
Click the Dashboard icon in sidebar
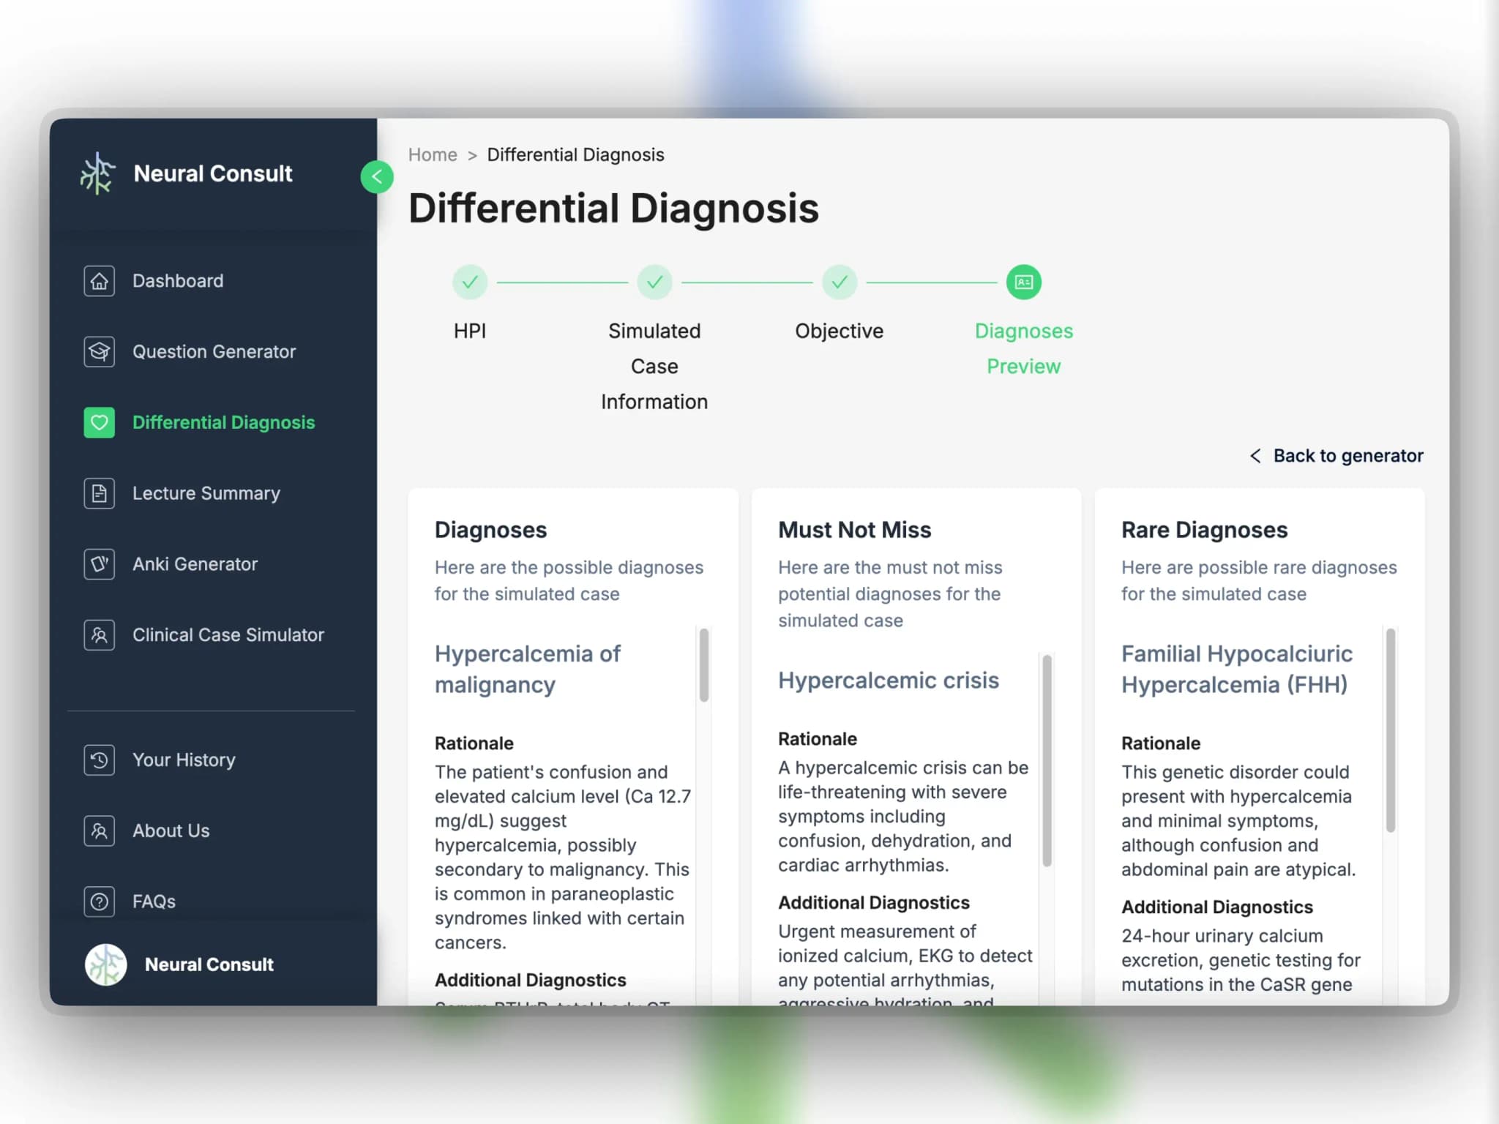[99, 280]
